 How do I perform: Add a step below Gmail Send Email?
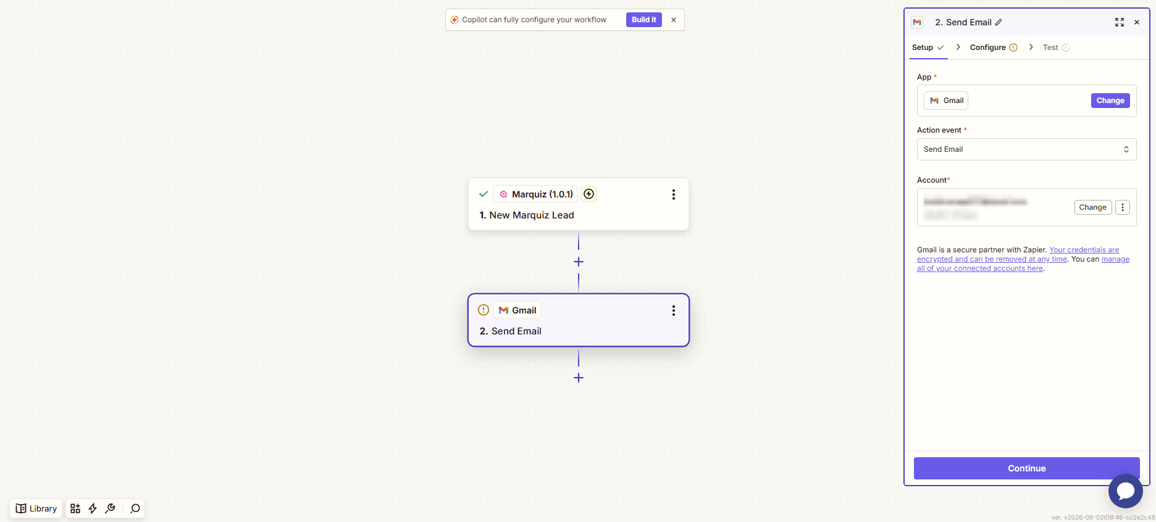[x=579, y=378]
